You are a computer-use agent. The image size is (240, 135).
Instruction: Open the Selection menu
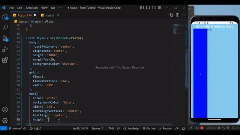click(x=31, y=7)
